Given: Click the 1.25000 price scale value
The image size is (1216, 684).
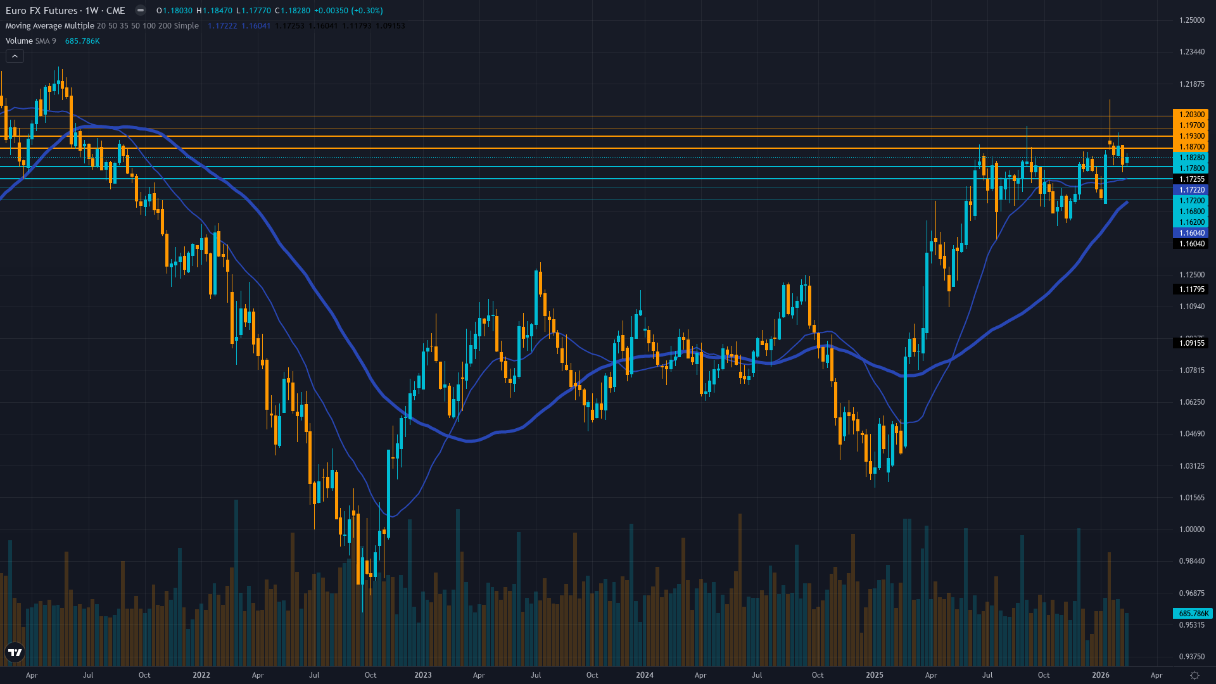Looking at the screenshot, I should click(x=1192, y=20).
